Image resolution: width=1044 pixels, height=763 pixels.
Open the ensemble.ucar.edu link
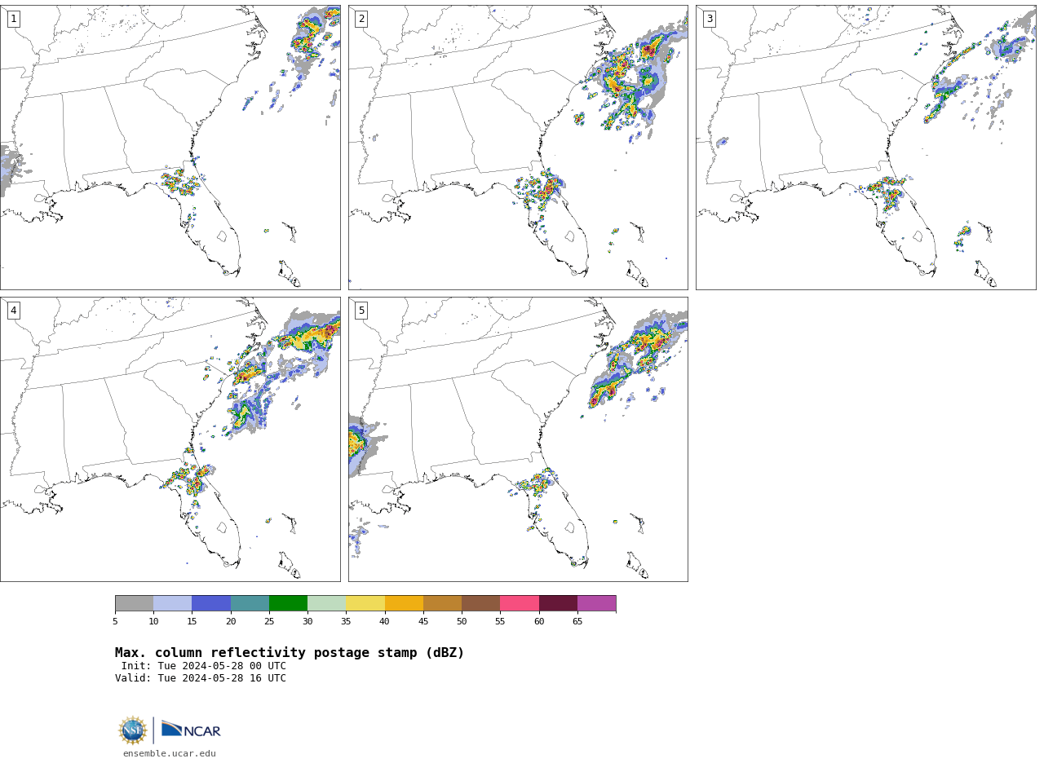[170, 753]
